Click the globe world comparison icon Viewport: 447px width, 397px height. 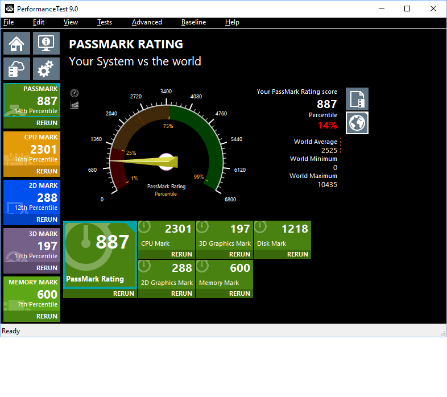[357, 123]
